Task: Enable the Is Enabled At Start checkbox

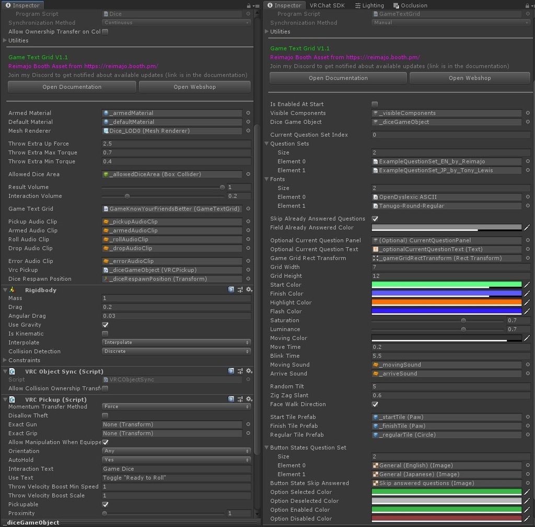Action: [375, 104]
